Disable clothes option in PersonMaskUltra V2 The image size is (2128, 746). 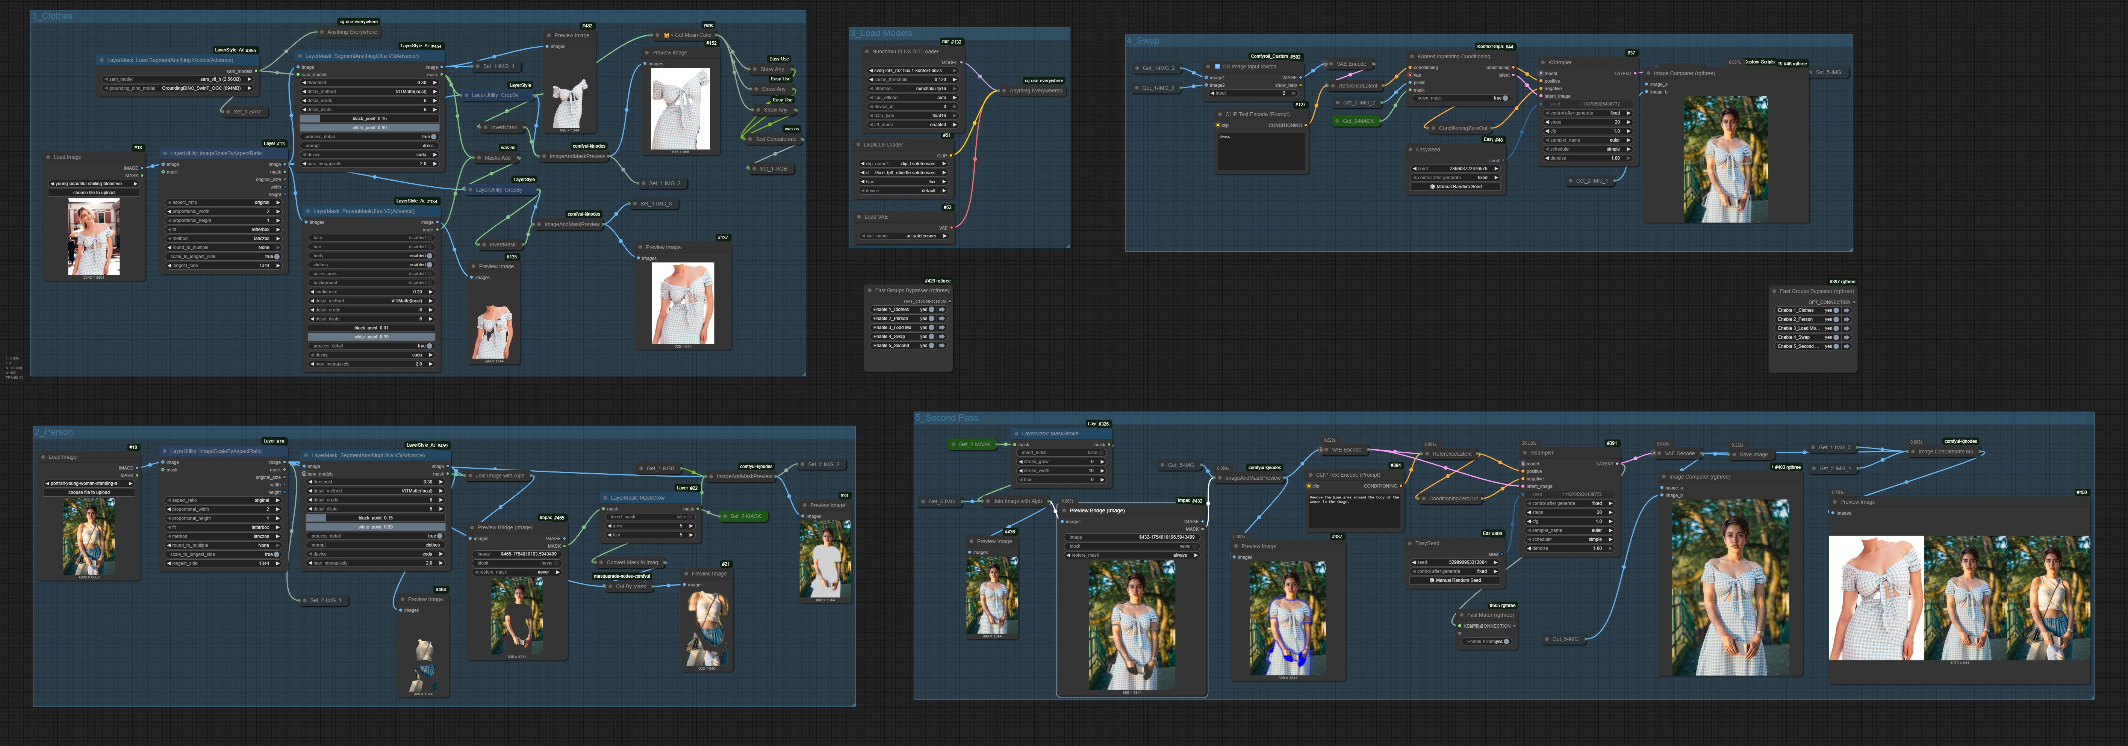click(x=371, y=265)
